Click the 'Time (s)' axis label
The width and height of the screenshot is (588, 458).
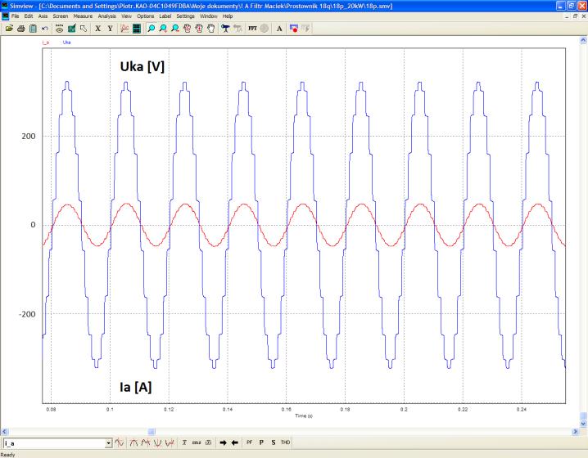click(303, 415)
